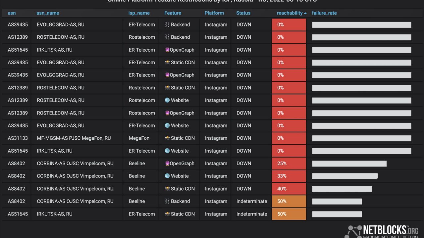The height and width of the screenshot is (238, 424).
Task: Click the MegaFon isp_name cell
Action: pyautogui.click(x=139, y=138)
